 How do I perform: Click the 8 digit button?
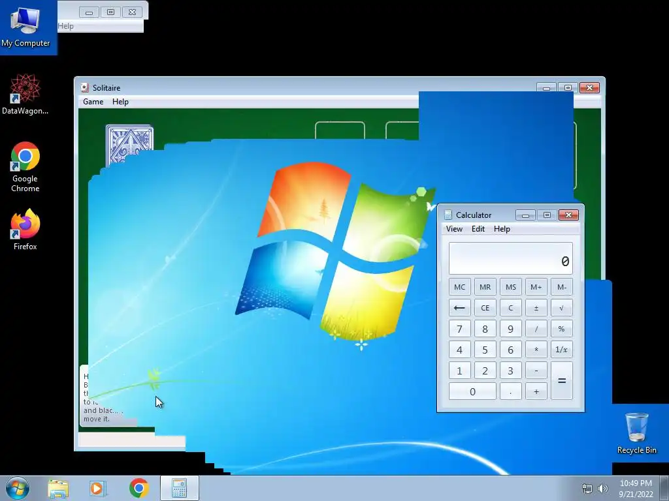(x=485, y=329)
